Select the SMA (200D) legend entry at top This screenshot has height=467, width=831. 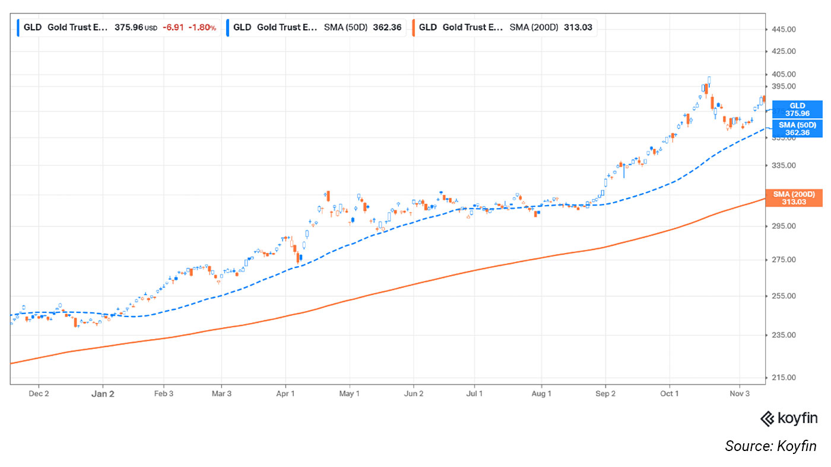[x=505, y=27]
